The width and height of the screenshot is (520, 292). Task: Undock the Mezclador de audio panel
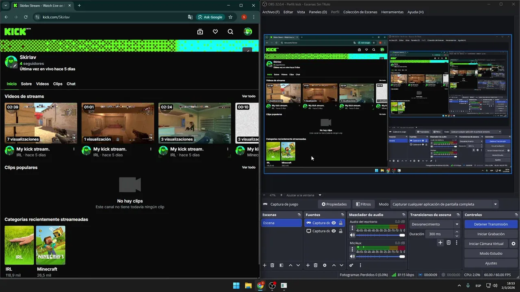404,215
